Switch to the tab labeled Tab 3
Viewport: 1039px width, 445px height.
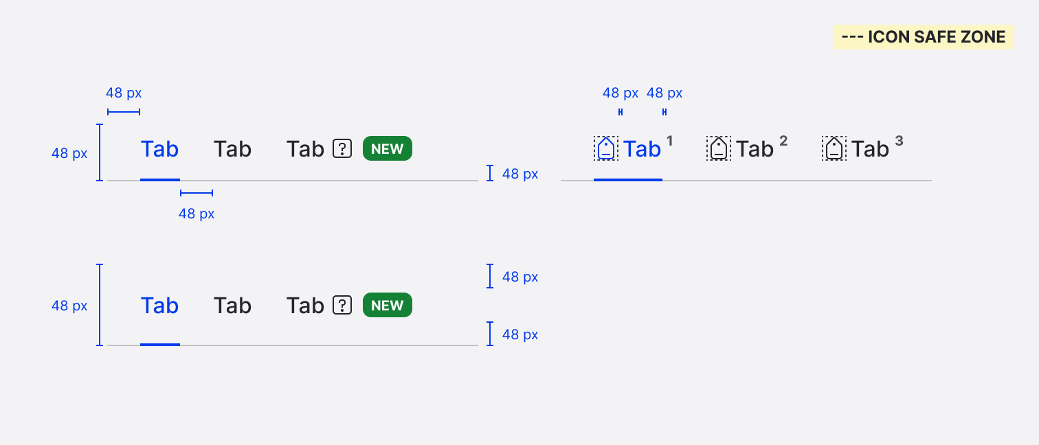(870, 149)
